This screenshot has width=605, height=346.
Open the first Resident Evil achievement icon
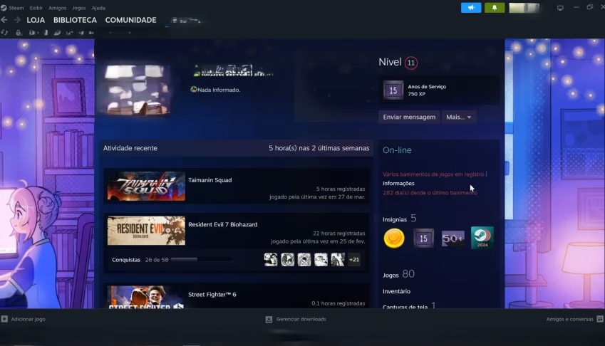point(271,260)
